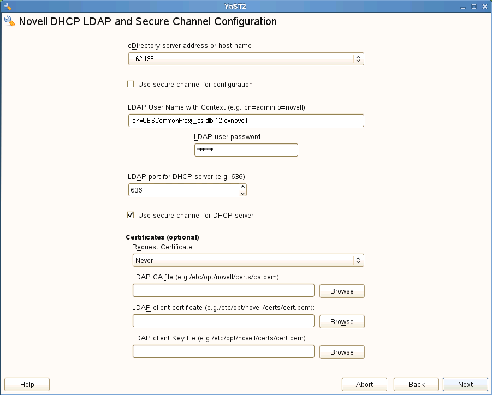Browse for the LDAP client certificate

[342, 322]
